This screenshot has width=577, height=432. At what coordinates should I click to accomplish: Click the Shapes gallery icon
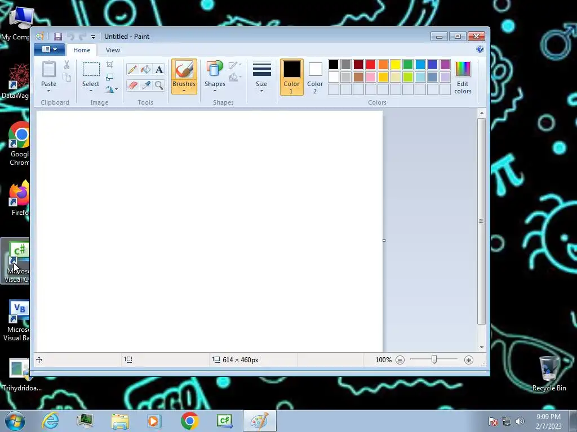click(x=215, y=69)
